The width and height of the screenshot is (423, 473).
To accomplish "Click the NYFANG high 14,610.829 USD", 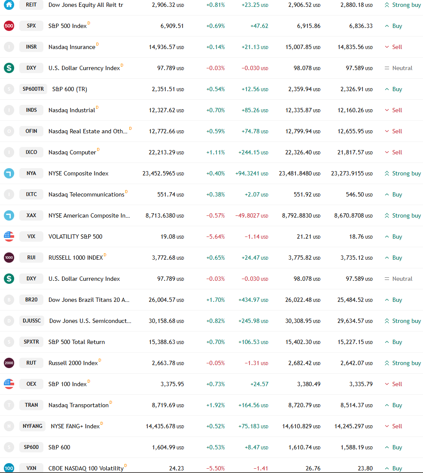I will (301, 426).
